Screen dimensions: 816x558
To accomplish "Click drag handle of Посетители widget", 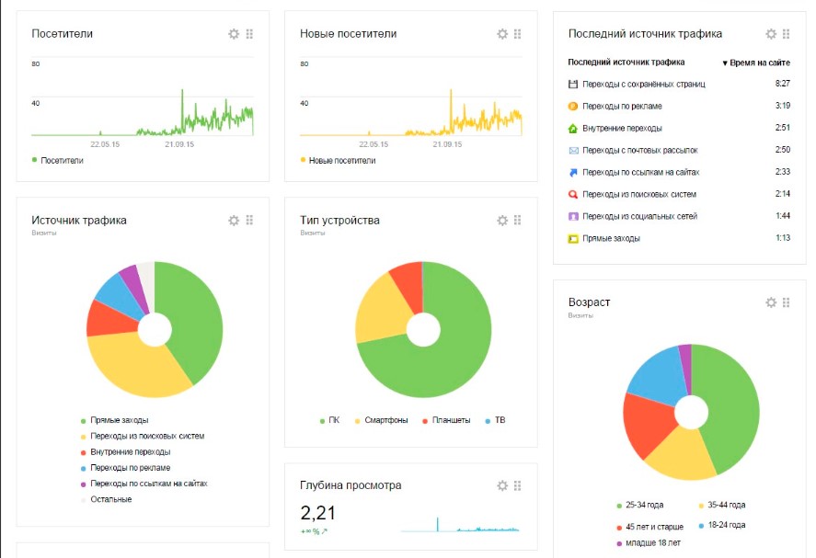I will point(250,34).
